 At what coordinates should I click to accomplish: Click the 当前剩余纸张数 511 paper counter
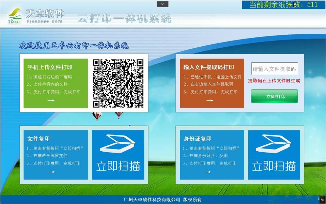(x=283, y=5)
